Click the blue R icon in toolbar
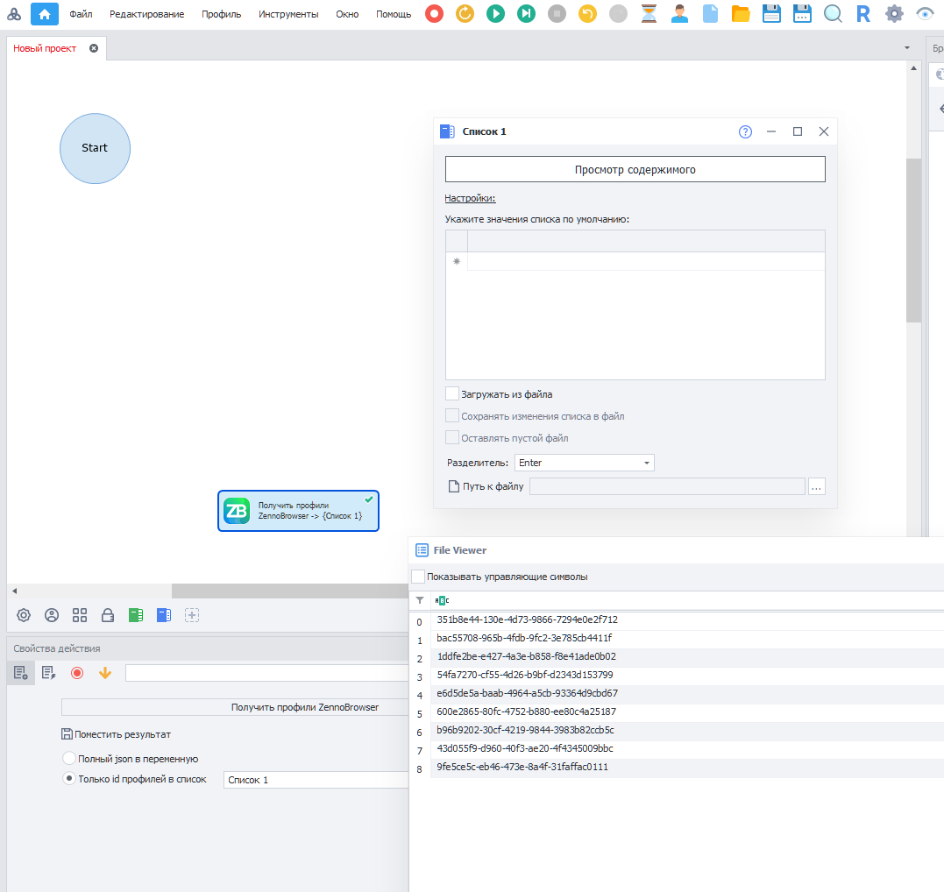The width and height of the screenshot is (944, 892). coord(863,14)
